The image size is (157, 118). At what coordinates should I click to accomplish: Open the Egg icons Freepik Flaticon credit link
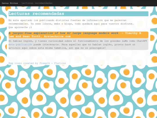click(x=37, y=63)
